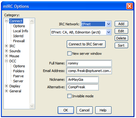Tick the Invisible mode checkbox
The height and width of the screenshot is (118, 136).
pos(69,96)
